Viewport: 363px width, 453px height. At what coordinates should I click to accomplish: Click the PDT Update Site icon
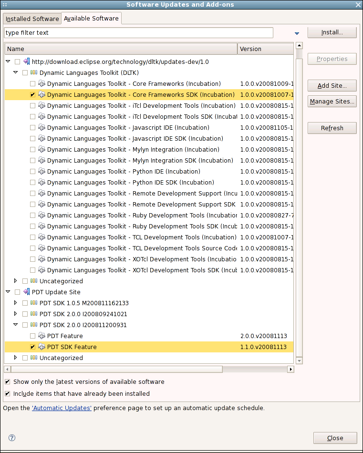pos(27,292)
